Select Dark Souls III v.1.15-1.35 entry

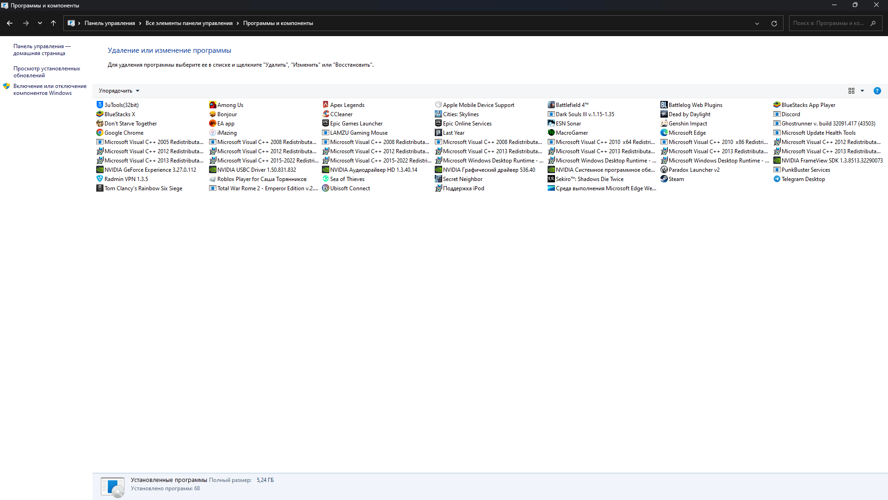(x=581, y=114)
